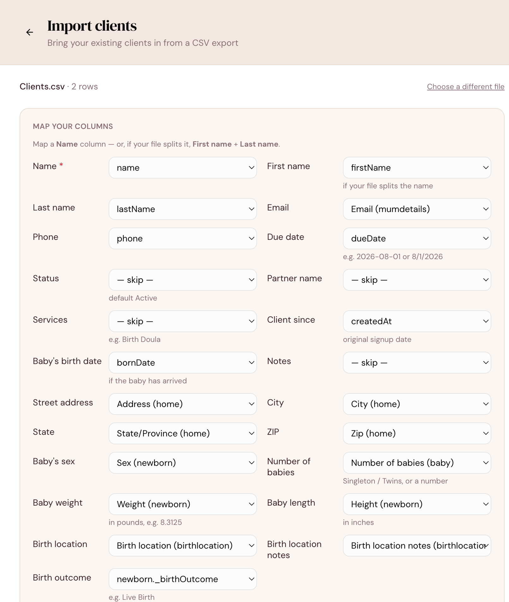Viewport: 509px width, 602px height.
Task: Go back using the left arrow icon
Action: (x=30, y=32)
